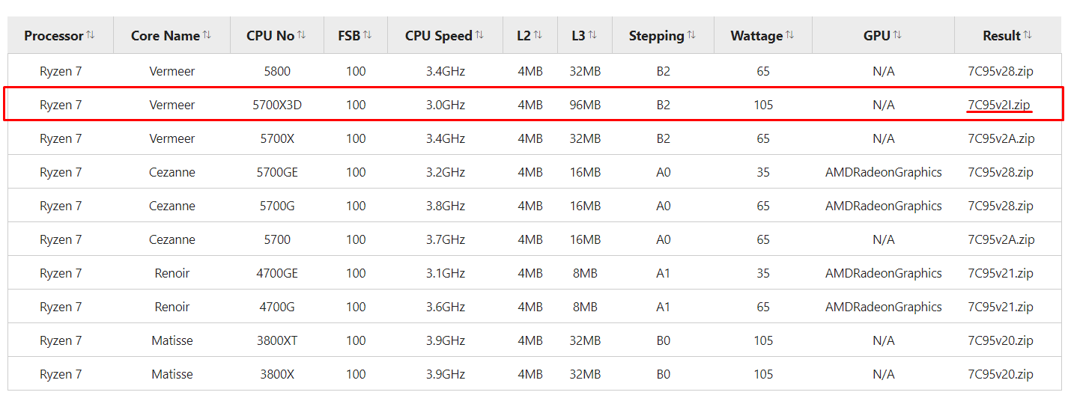
Task: Sort by L3 column arrows
Action: tap(592, 35)
